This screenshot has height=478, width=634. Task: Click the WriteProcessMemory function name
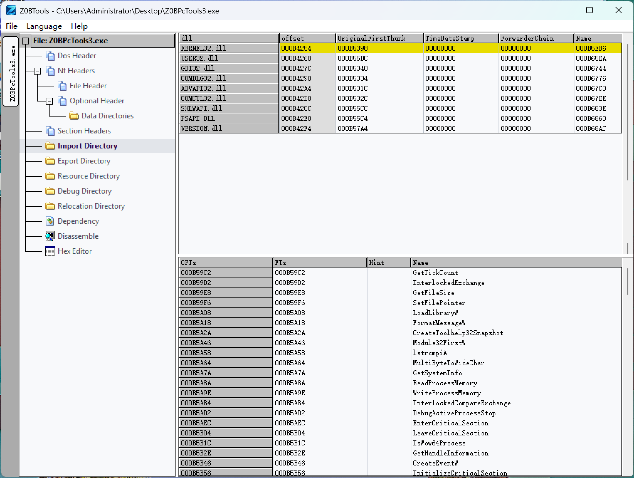447,393
